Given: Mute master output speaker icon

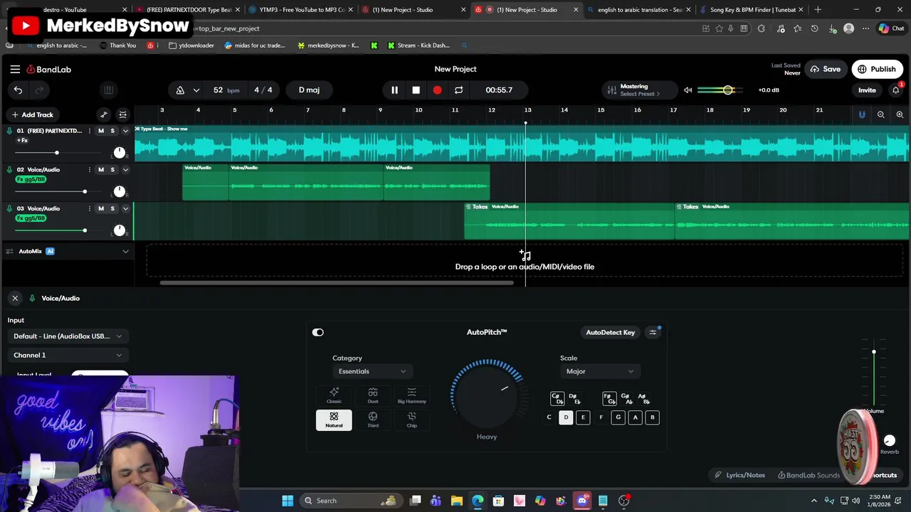Looking at the screenshot, I should 688,90.
